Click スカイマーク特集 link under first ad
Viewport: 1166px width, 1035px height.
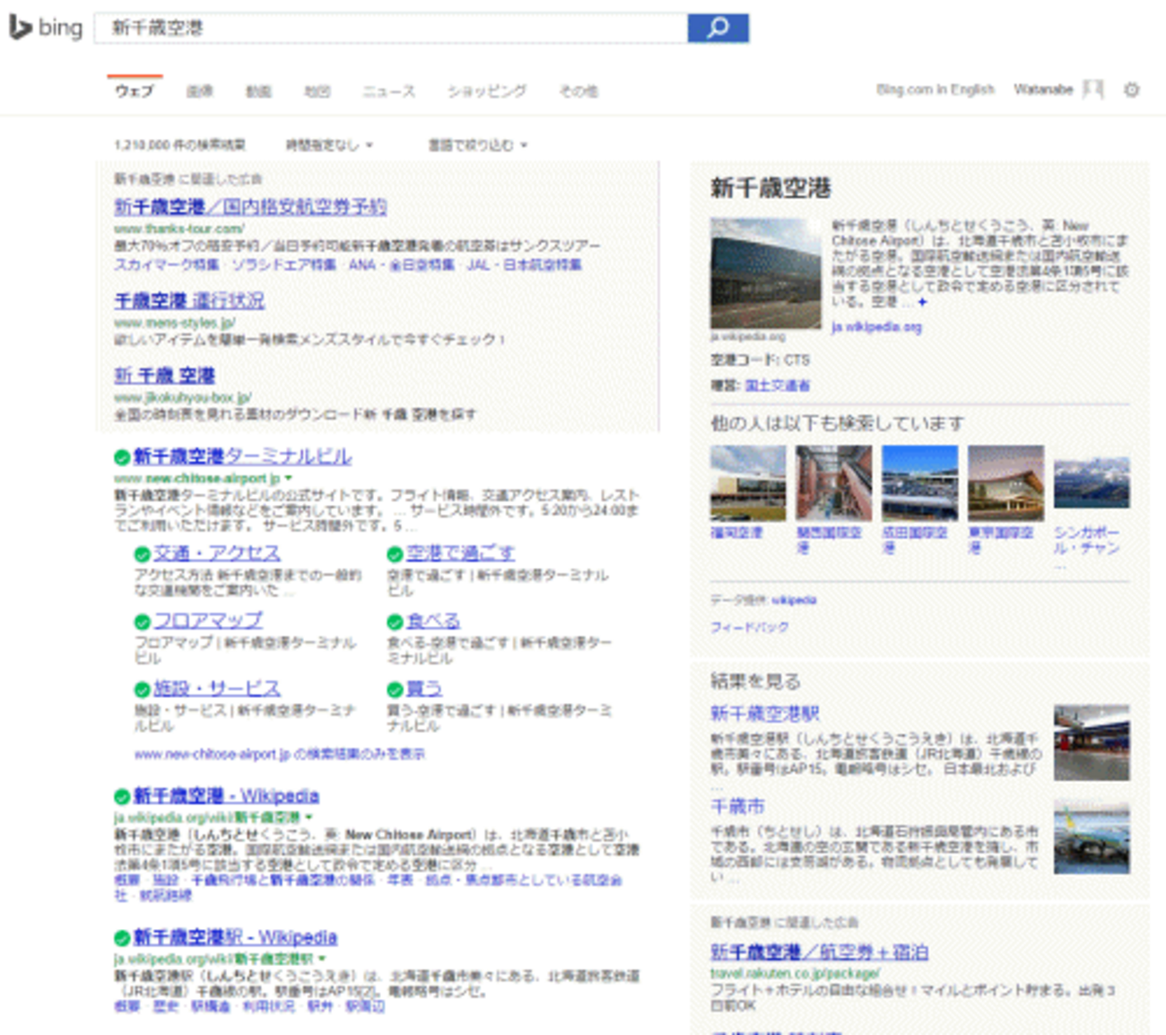[x=167, y=265]
